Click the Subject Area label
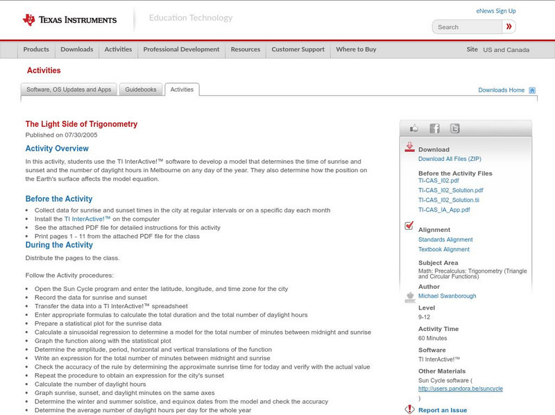The height and width of the screenshot is (415, 555). coord(438,263)
